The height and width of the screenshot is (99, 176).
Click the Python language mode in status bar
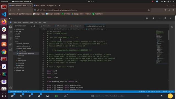[165, 92]
